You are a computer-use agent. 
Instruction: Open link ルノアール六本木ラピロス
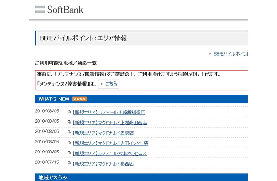point(109,153)
